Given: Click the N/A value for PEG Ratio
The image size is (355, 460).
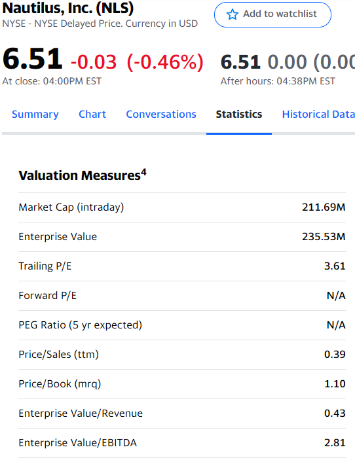Looking at the screenshot, I should pos(336,325).
